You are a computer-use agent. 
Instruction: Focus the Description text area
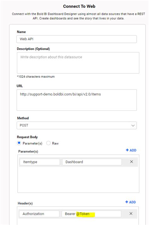[x=78, y=63]
